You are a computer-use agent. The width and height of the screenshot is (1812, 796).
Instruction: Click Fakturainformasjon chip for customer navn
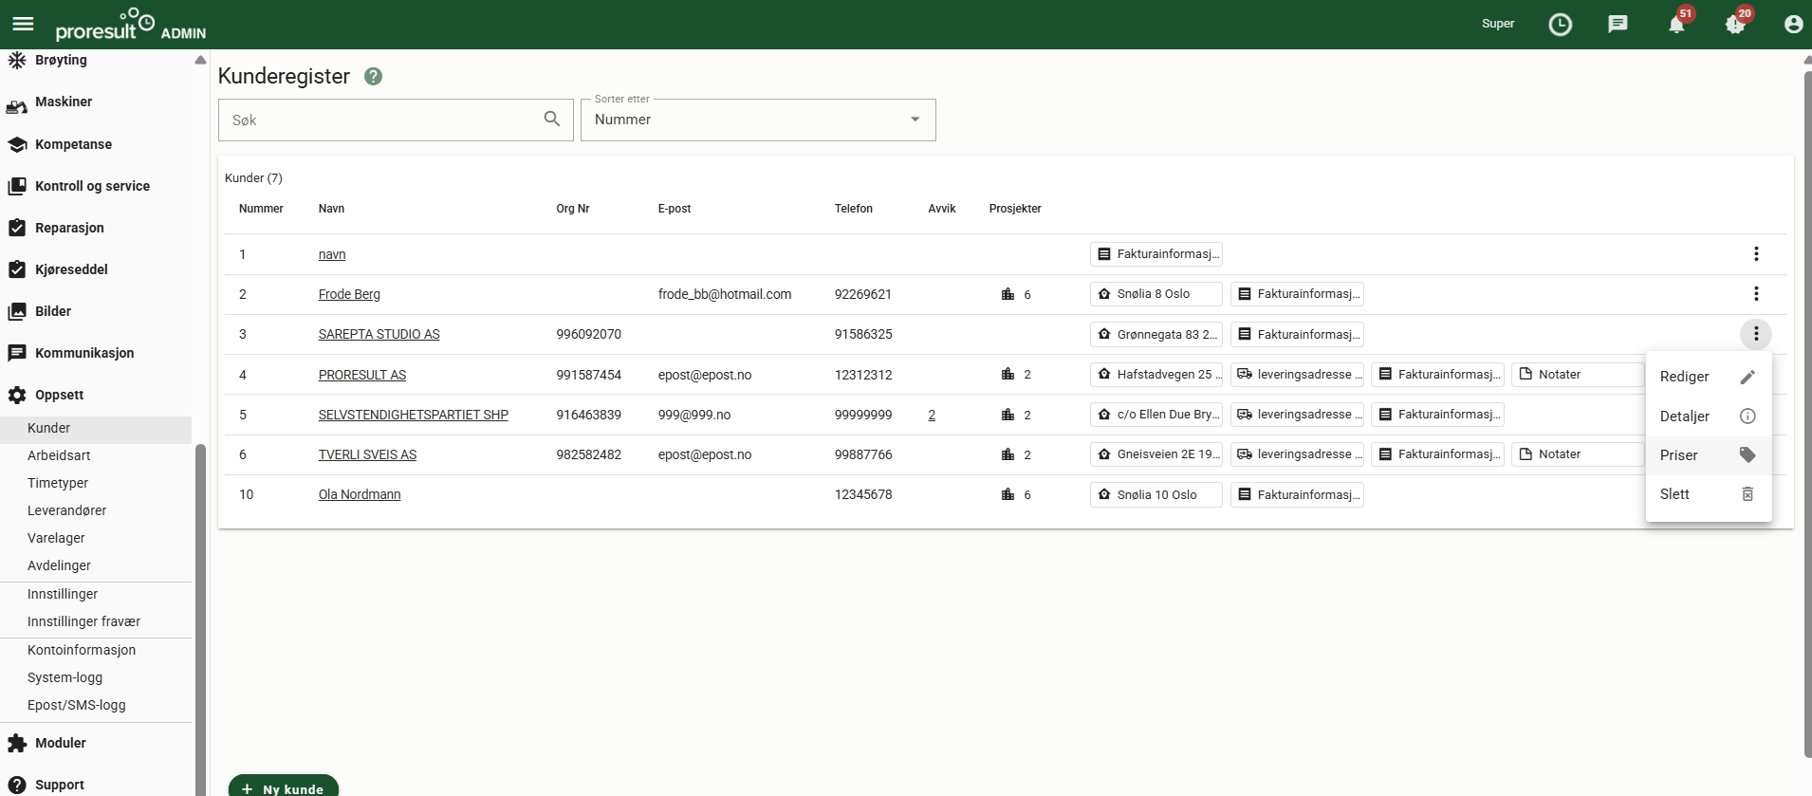1156,254
